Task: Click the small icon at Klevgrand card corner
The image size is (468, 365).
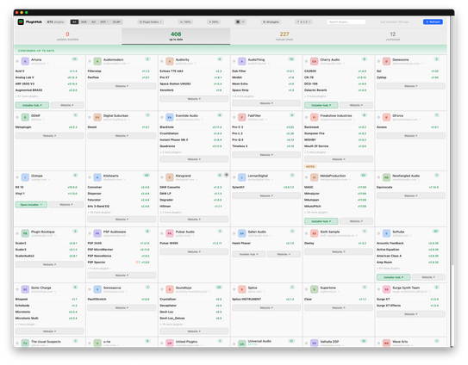Action: tap(226, 175)
